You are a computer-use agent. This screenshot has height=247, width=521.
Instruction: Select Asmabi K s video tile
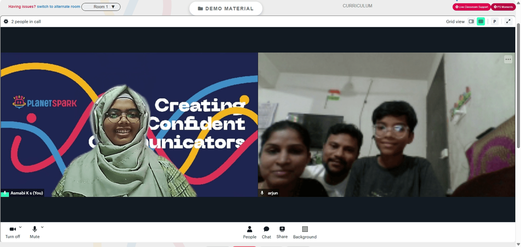tap(129, 125)
